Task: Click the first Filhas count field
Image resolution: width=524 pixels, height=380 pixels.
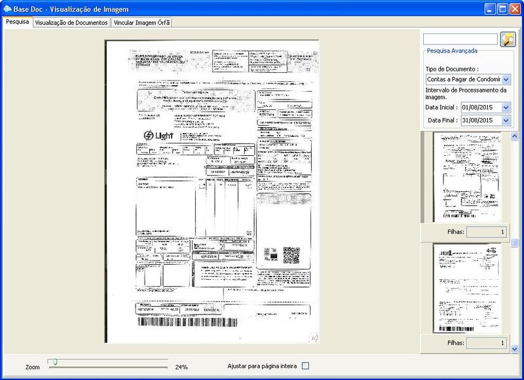Action: [487, 232]
